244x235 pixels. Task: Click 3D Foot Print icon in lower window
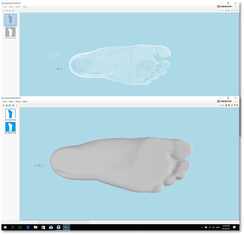[x=10, y=115]
